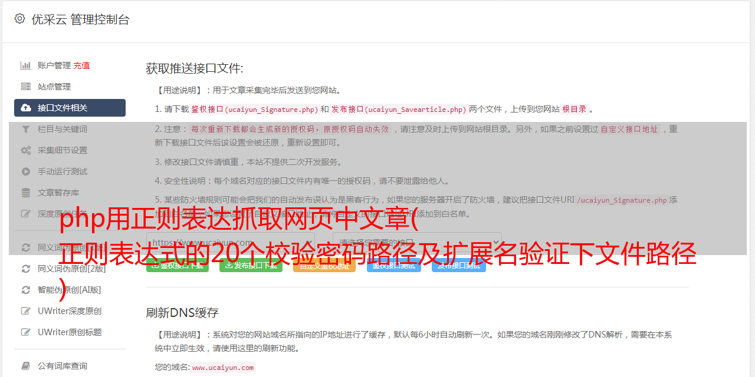Click the play circle icon for 手动运行测试
This screenshot has width=755, height=377.
tap(26, 171)
